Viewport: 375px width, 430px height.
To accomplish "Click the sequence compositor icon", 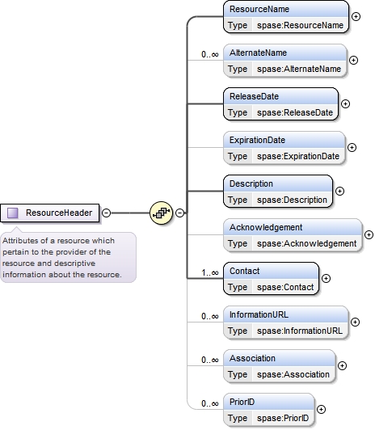I will (161, 213).
